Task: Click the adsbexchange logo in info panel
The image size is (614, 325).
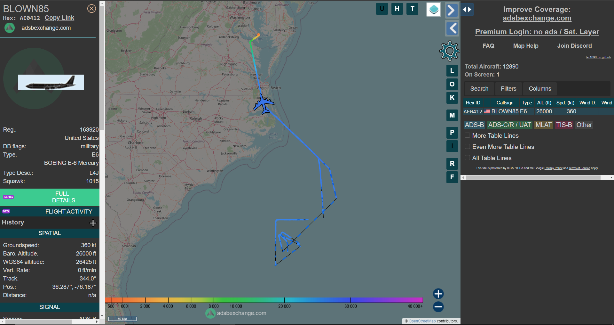Action: coord(10,28)
